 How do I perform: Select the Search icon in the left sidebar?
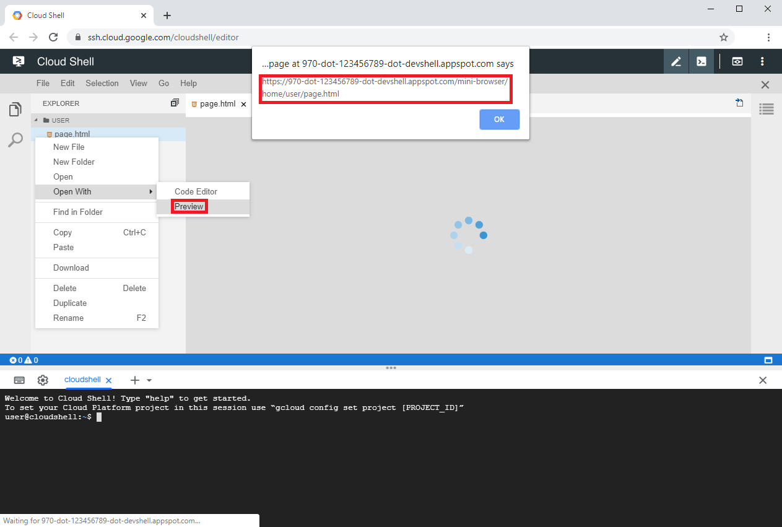(x=15, y=140)
